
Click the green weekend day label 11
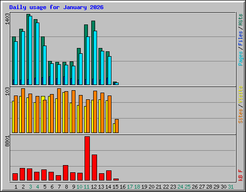click(x=86, y=187)
